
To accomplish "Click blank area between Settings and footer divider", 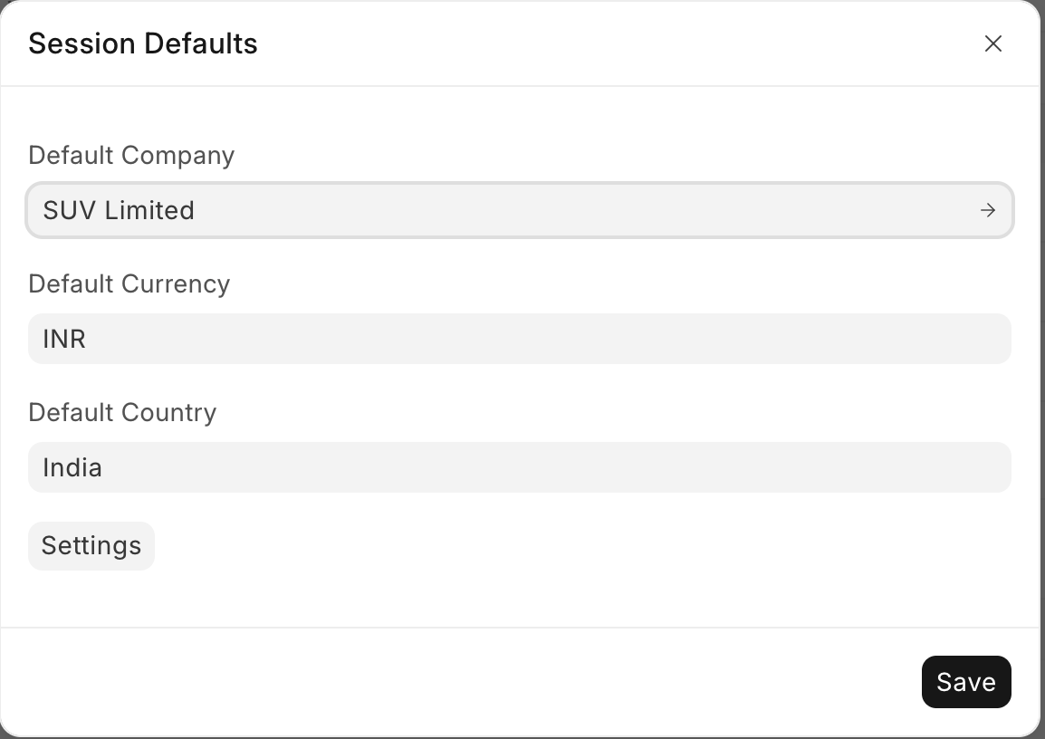I will pos(520,599).
